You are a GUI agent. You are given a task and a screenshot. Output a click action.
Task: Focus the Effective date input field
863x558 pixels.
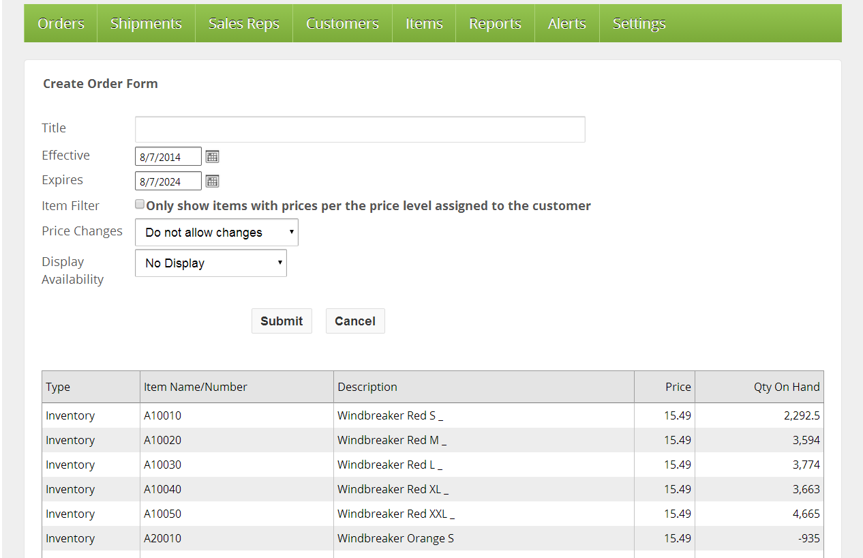[x=168, y=157]
